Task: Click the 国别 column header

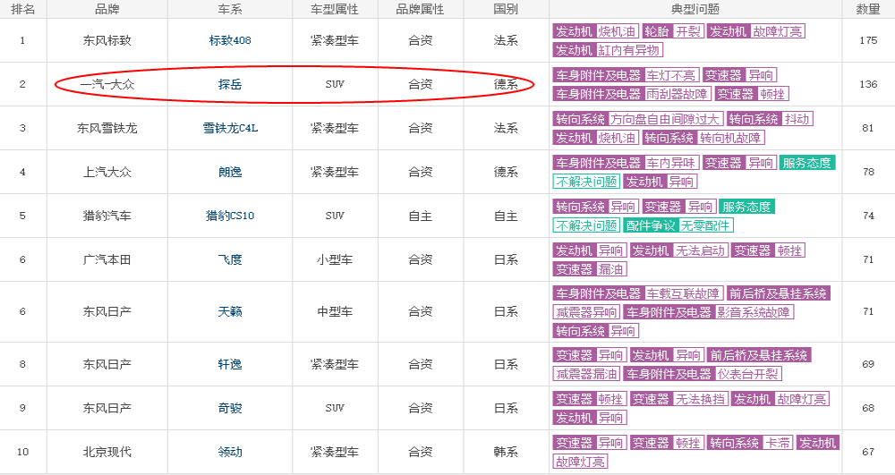Action: click(x=506, y=9)
